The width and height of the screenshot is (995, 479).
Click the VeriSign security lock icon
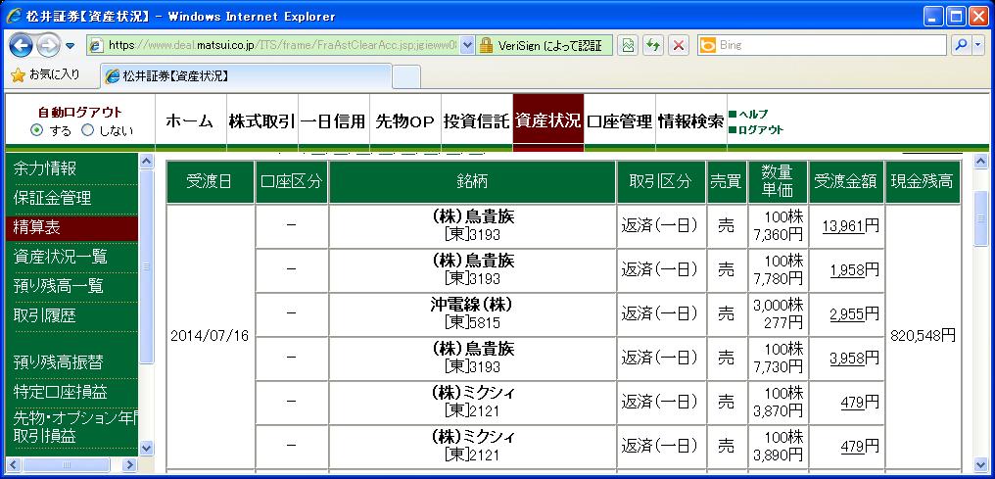[x=487, y=45]
